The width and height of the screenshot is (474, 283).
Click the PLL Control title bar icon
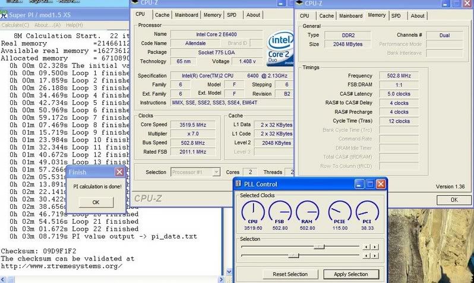[238, 184]
